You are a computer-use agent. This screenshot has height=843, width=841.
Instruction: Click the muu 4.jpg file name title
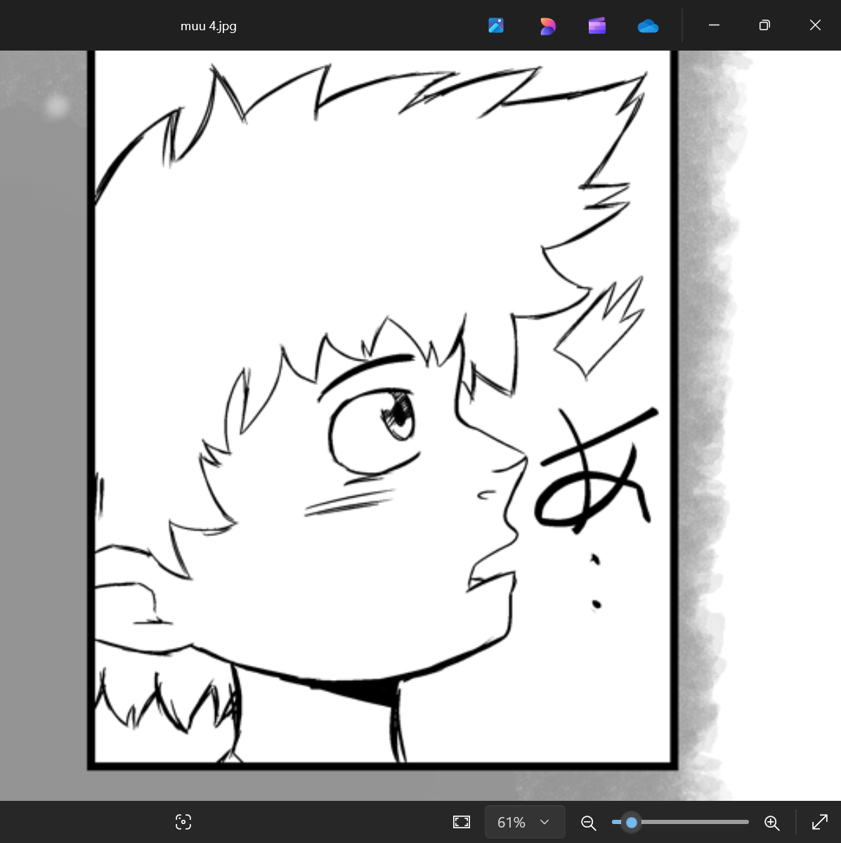[x=208, y=26]
